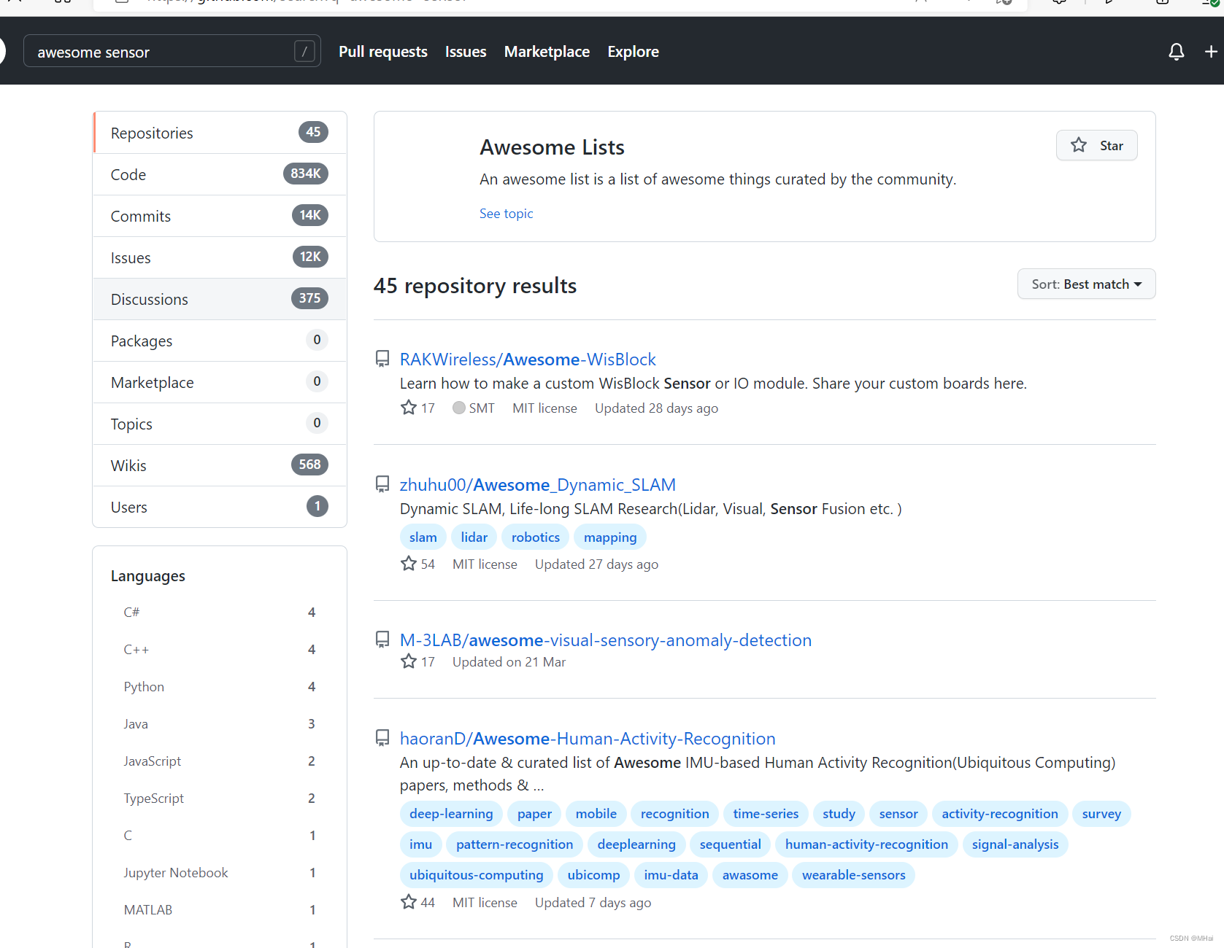Click the time-series topic tag
The height and width of the screenshot is (948, 1224).
point(766,813)
